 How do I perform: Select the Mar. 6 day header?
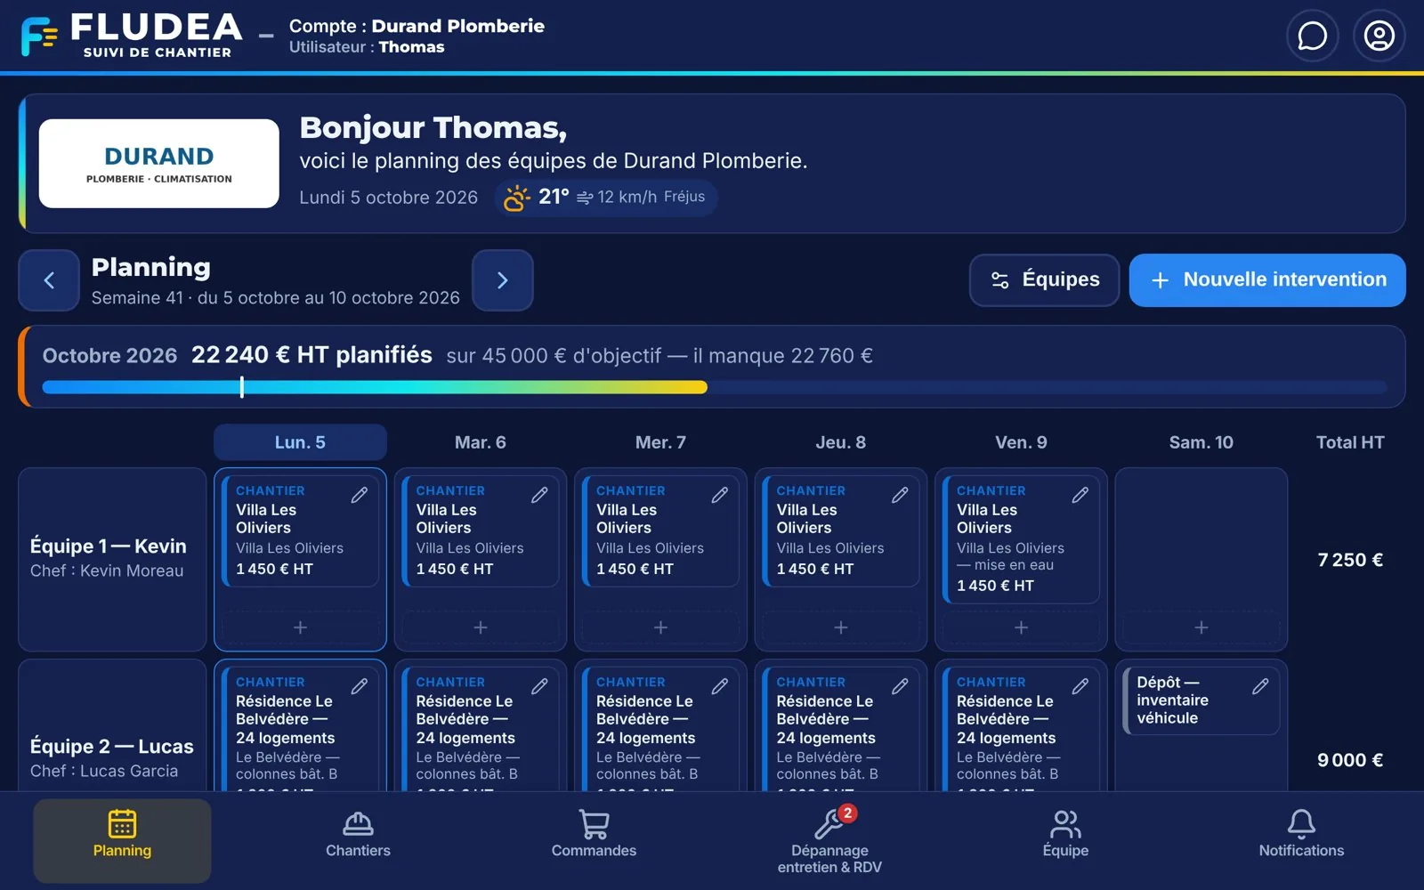click(x=481, y=442)
